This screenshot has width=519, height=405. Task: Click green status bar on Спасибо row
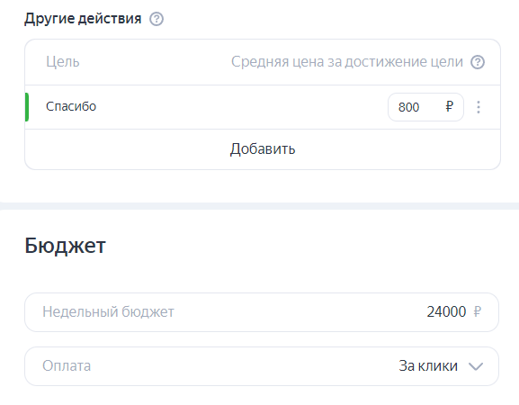(x=27, y=107)
